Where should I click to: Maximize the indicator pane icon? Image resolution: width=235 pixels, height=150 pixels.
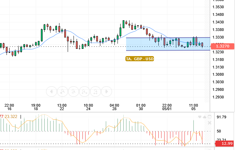[x=210, y=117]
